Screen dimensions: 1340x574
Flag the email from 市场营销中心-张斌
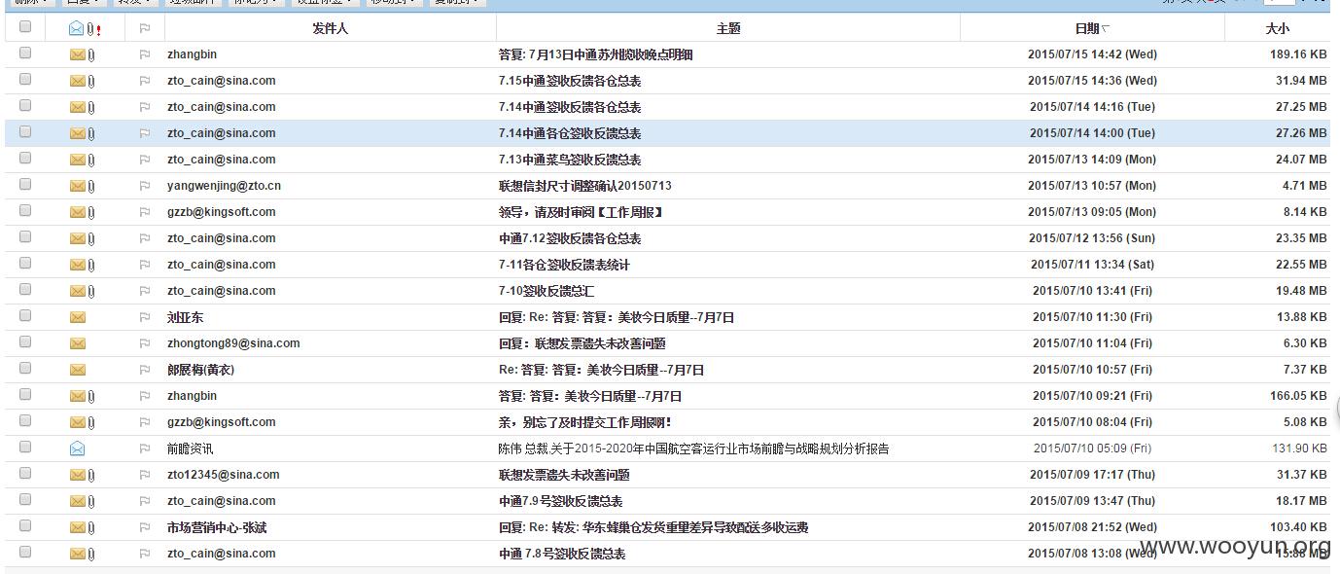(x=145, y=527)
